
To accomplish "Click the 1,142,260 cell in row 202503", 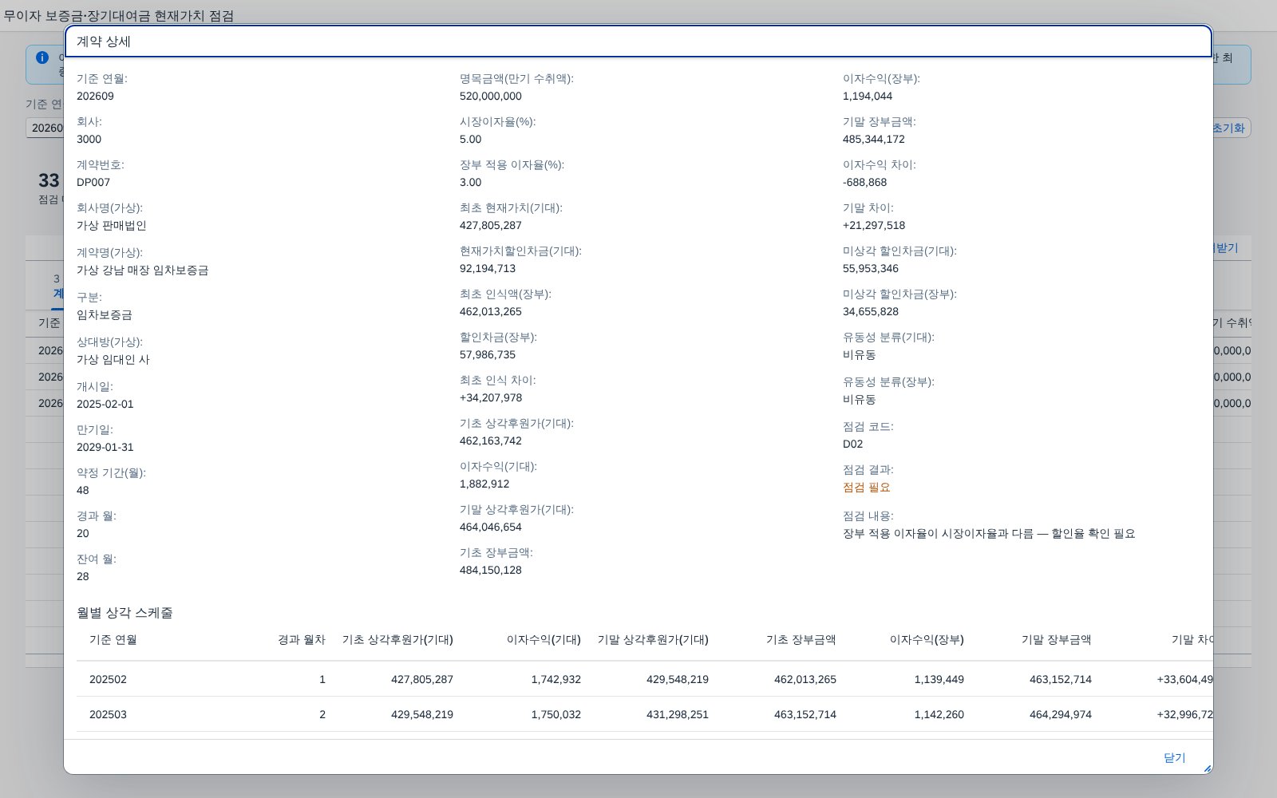I will 939,714.
